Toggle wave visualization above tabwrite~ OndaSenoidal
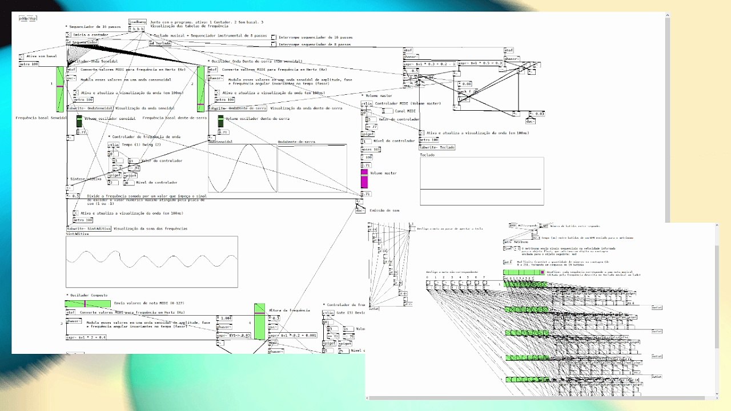The image size is (731, 411). click(76, 92)
